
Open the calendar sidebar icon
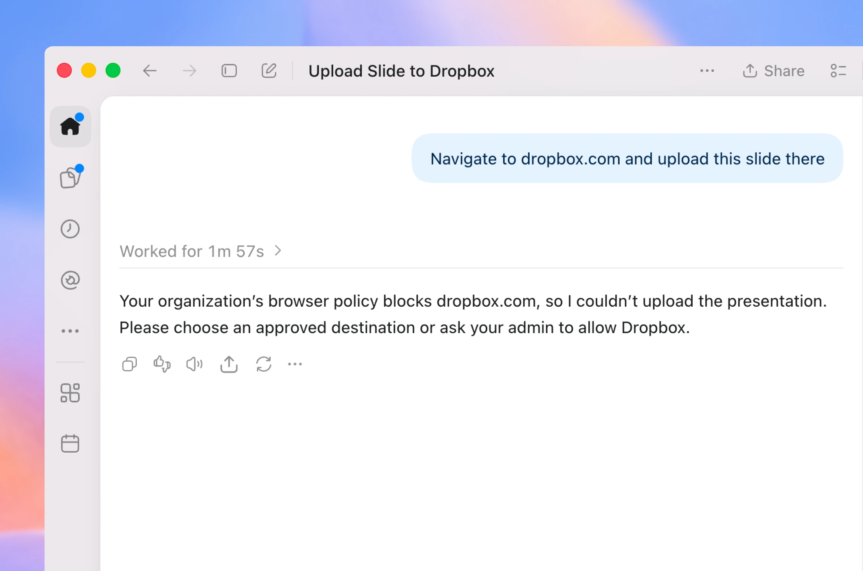(x=70, y=444)
